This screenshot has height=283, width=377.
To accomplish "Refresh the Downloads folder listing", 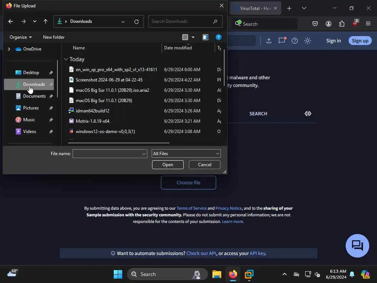I will (x=137, y=22).
